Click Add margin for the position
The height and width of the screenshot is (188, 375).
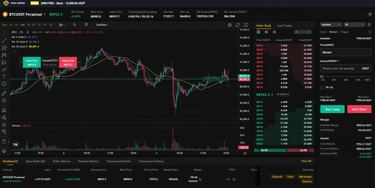pyautogui.click(x=305, y=176)
